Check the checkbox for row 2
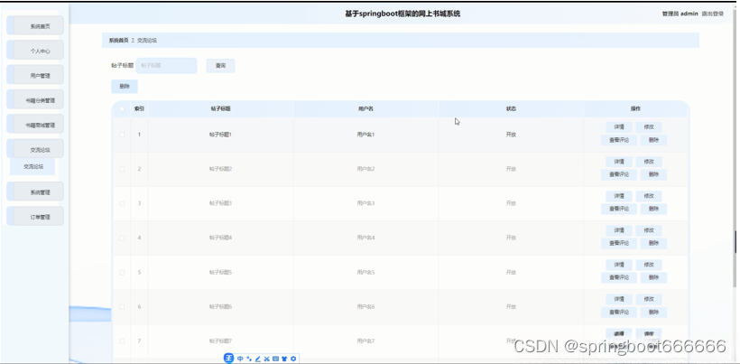This screenshot has width=740, height=364. [x=122, y=169]
